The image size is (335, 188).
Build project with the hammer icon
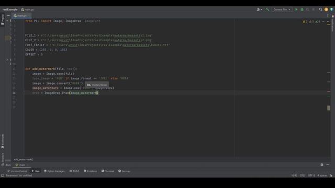coord(267,9)
